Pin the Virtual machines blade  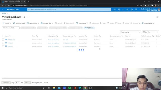click(x=24, y=17)
